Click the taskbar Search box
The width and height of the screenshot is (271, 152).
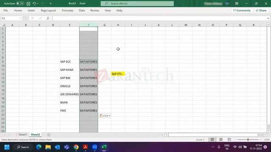click(23, 147)
